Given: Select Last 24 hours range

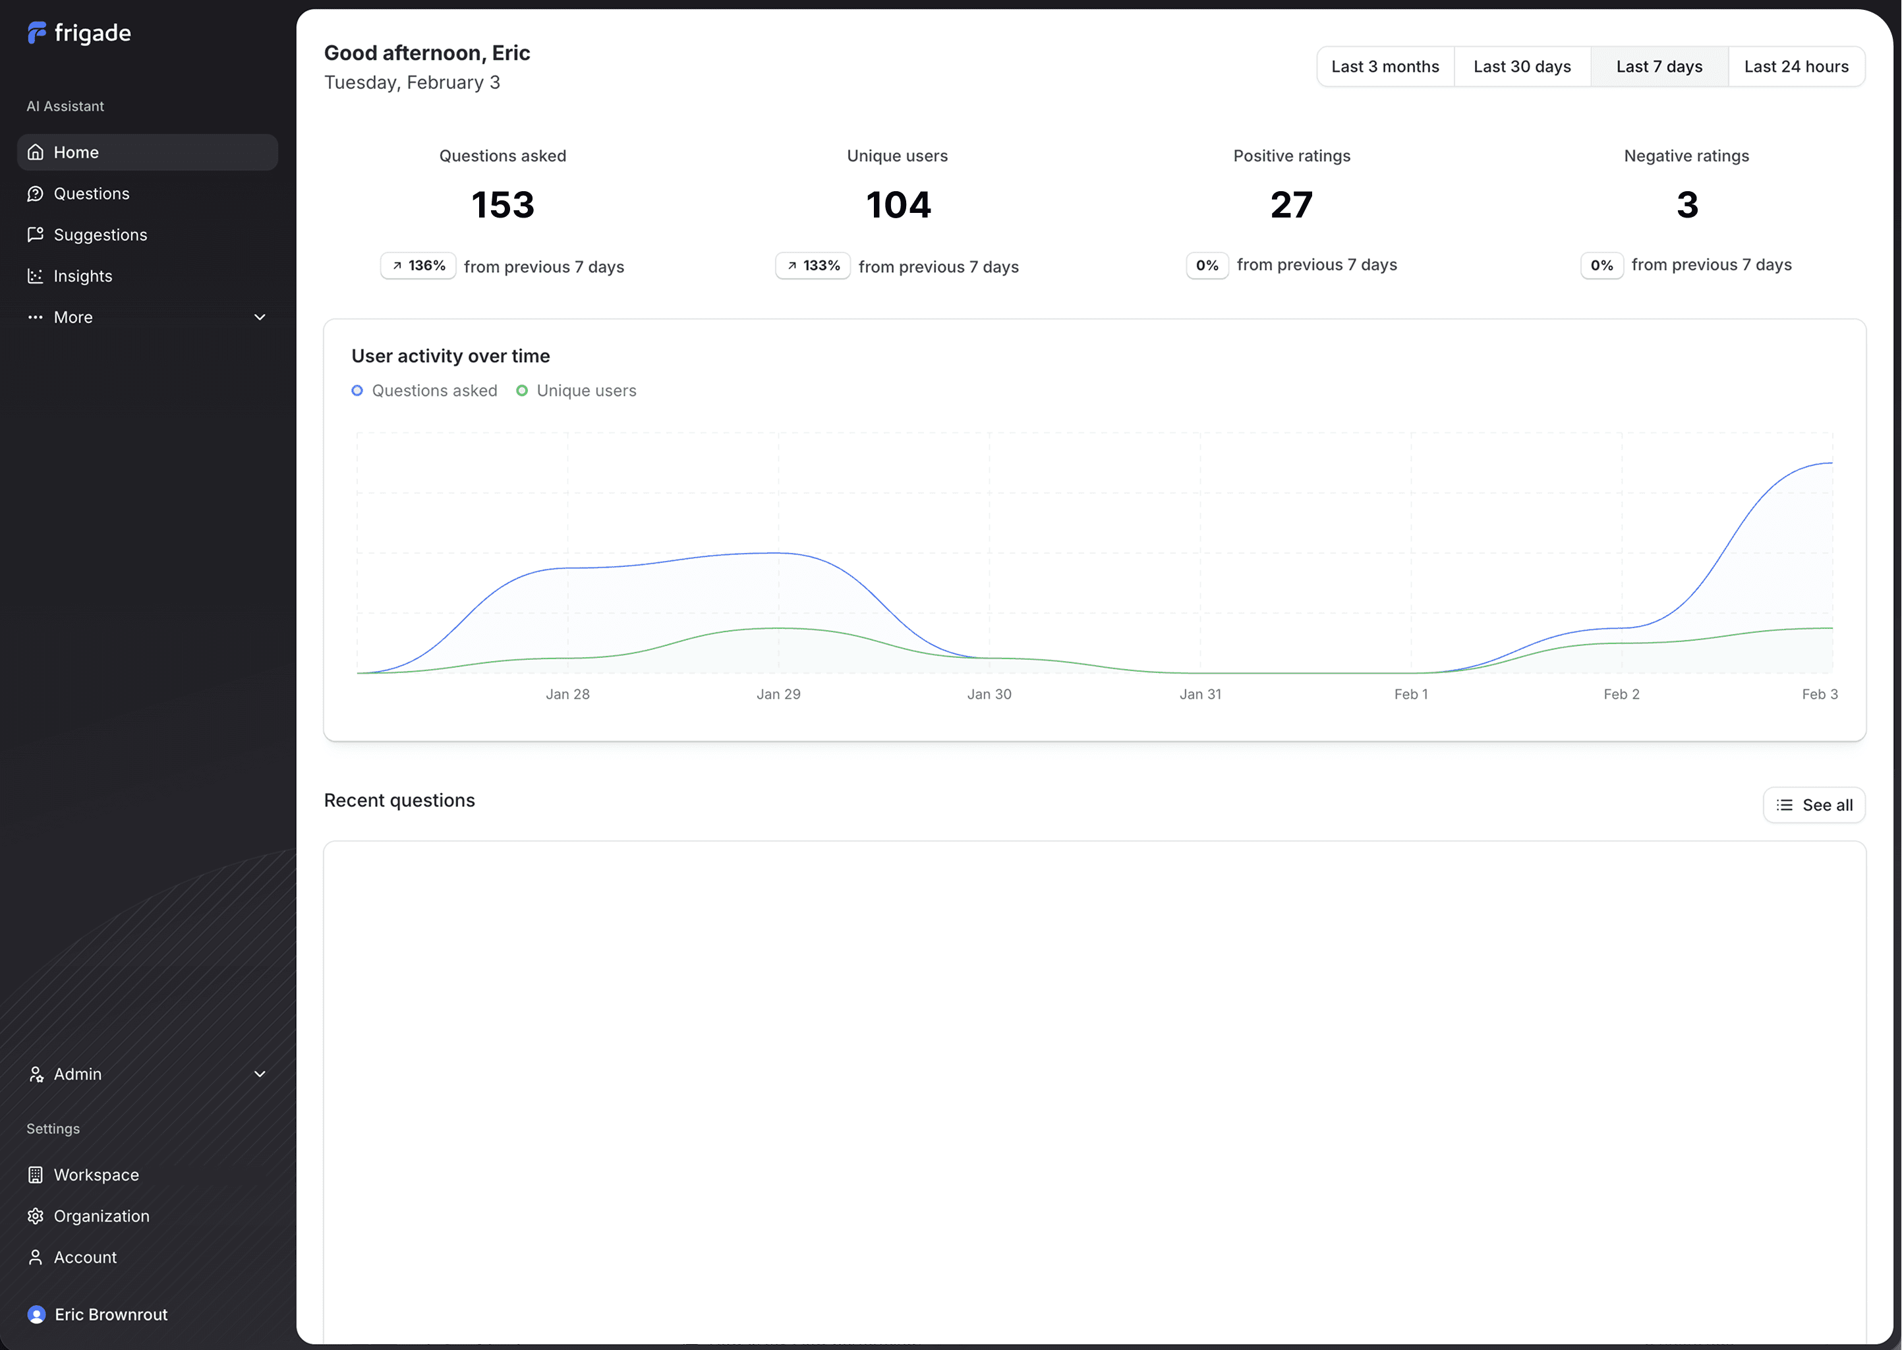Looking at the screenshot, I should point(1796,67).
